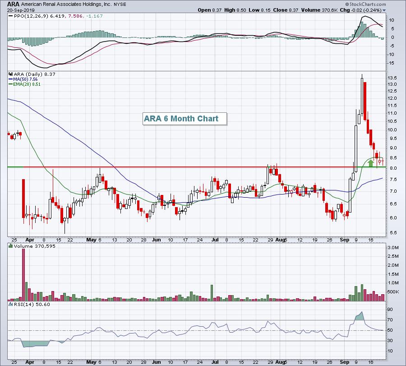Image resolution: width=406 pixels, height=366 pixels.
Task: Click the May label on the date axis
Action: pyautogui.click(x=92, y=240)
